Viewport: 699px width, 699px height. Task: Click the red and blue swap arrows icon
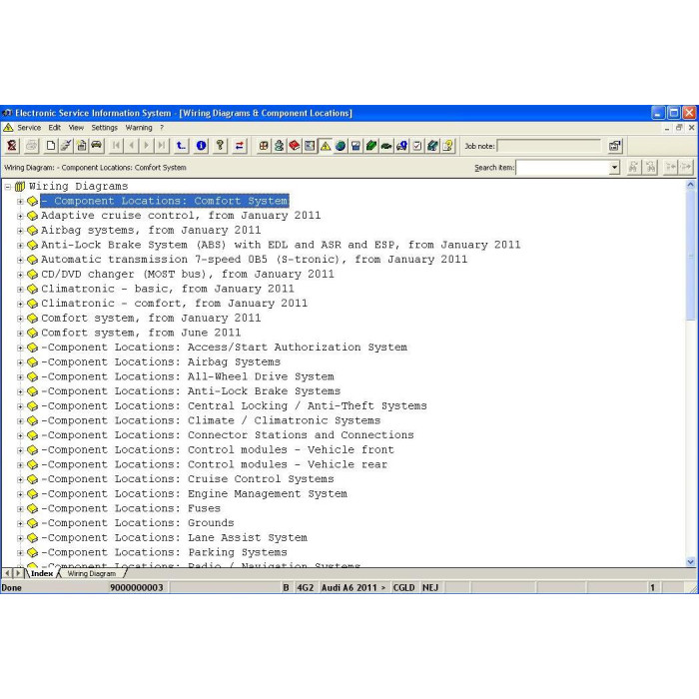(x=240, y=146)
